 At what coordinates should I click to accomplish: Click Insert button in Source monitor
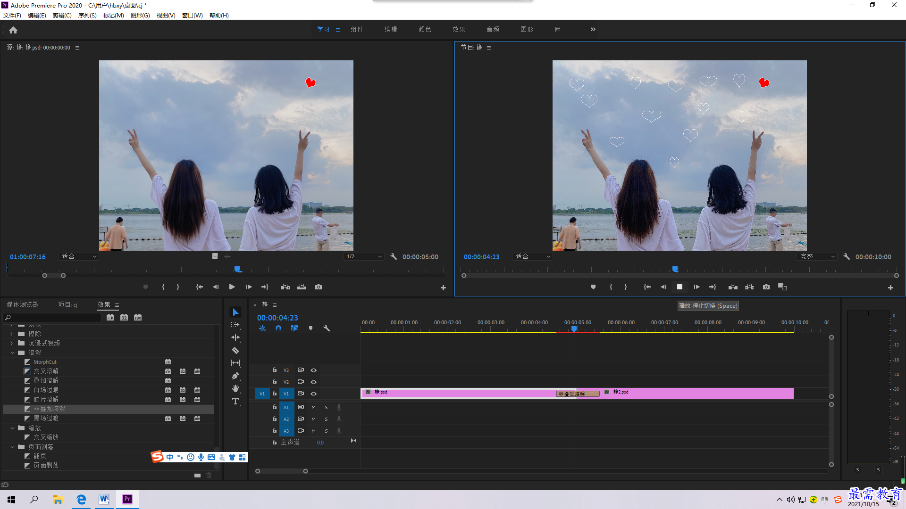[x=285, y=287]
